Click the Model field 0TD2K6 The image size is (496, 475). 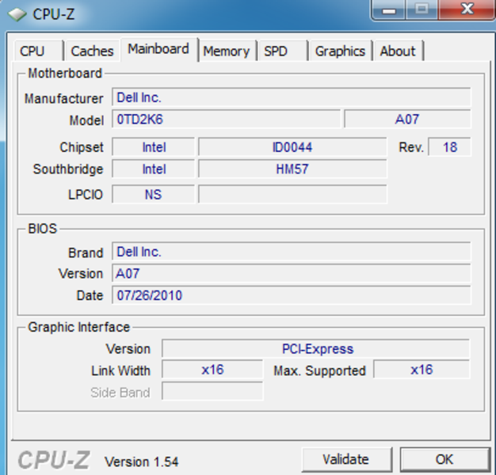[226, 119]
